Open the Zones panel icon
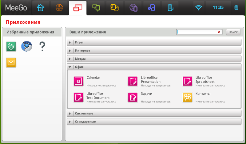This screenshot has height=144, width=246. coord(59,7)
